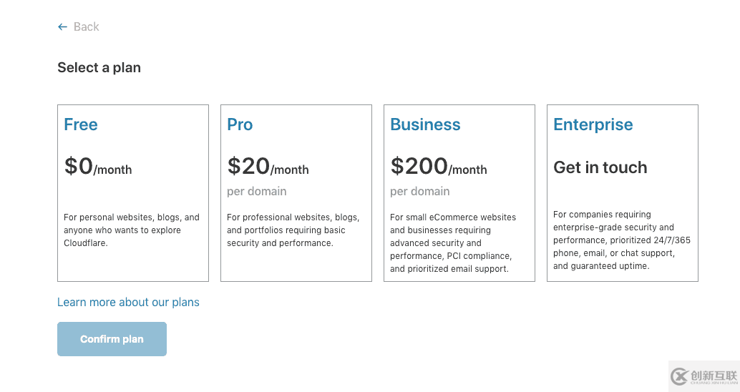Click the Get in touch text
This screenshot has width=740, height=392.
coord(600,167)
